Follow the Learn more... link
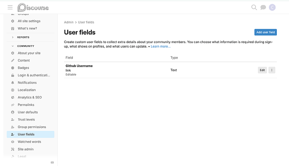This screenshot has width=289, height=166. 160,46
